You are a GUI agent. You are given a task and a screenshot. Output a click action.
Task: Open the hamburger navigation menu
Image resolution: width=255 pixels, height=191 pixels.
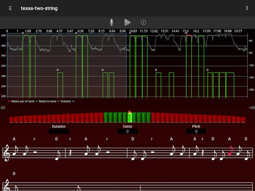click(x=10, y=8)
